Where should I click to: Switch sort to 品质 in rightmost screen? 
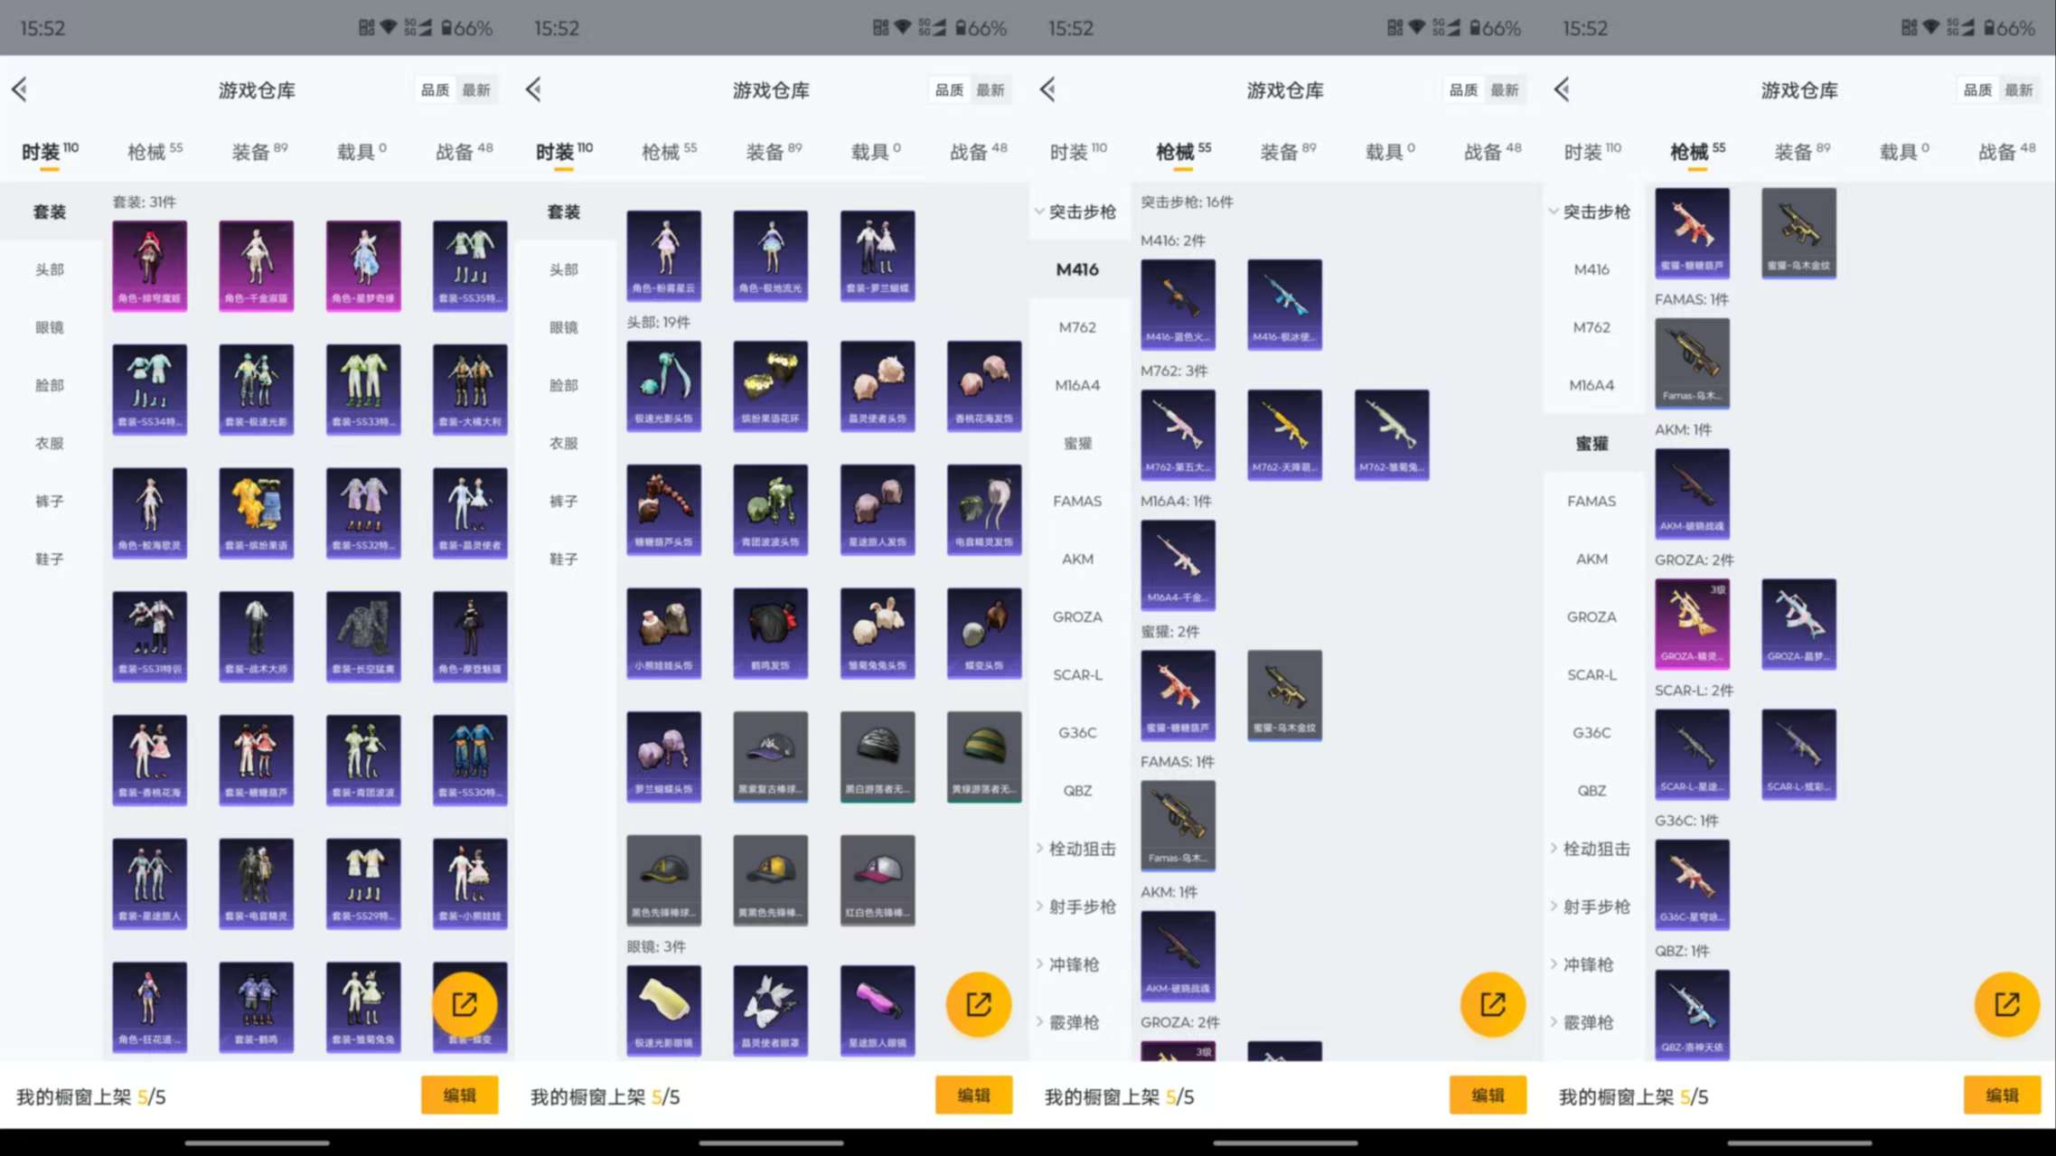click(1977, 89)
